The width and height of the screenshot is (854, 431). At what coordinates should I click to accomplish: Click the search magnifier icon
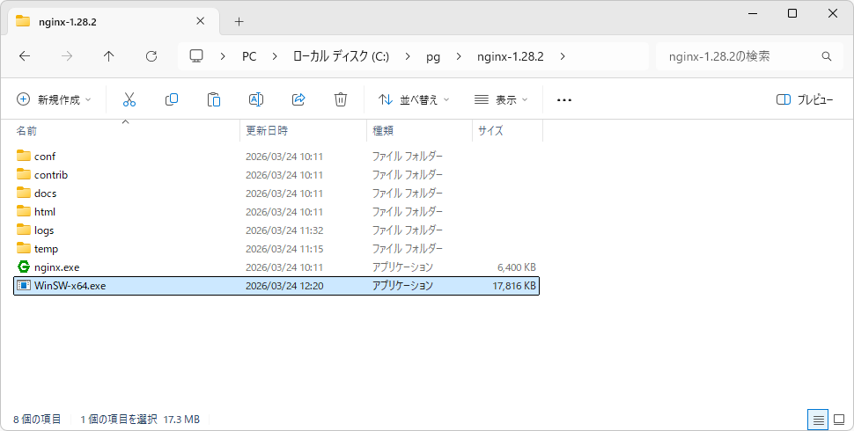pos(826,56)
